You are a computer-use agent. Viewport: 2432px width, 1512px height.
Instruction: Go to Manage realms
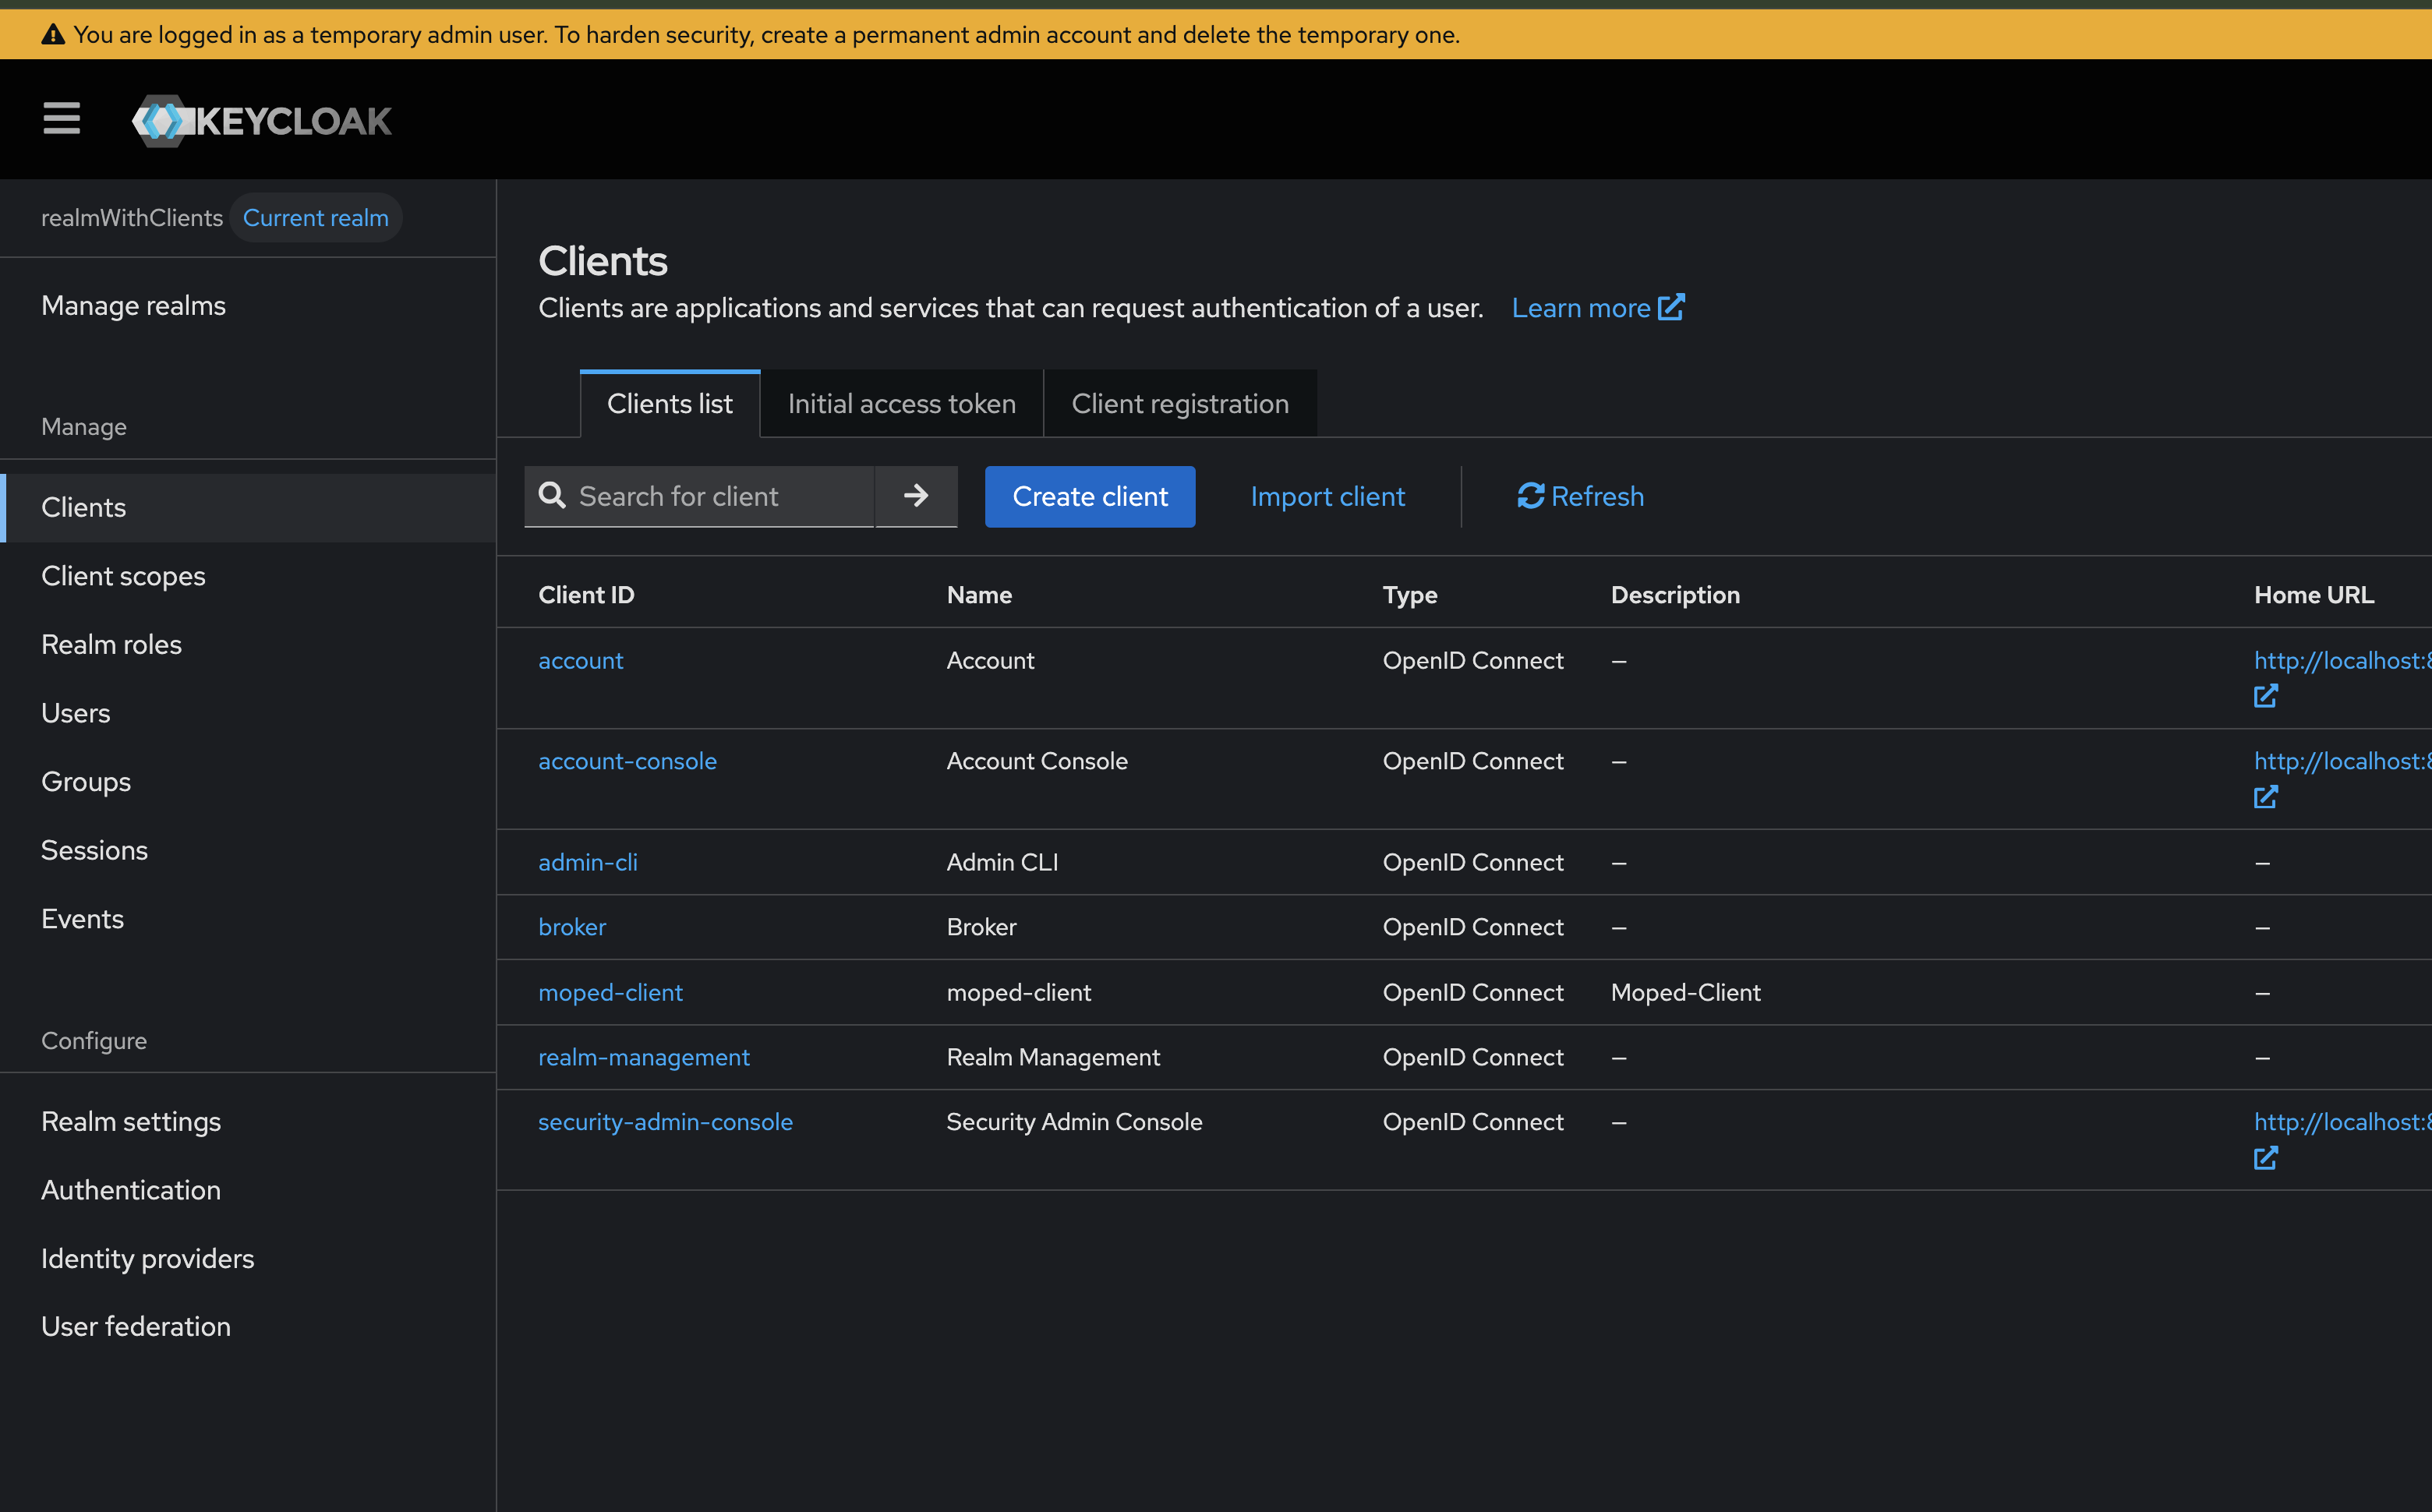coord(133,305)
